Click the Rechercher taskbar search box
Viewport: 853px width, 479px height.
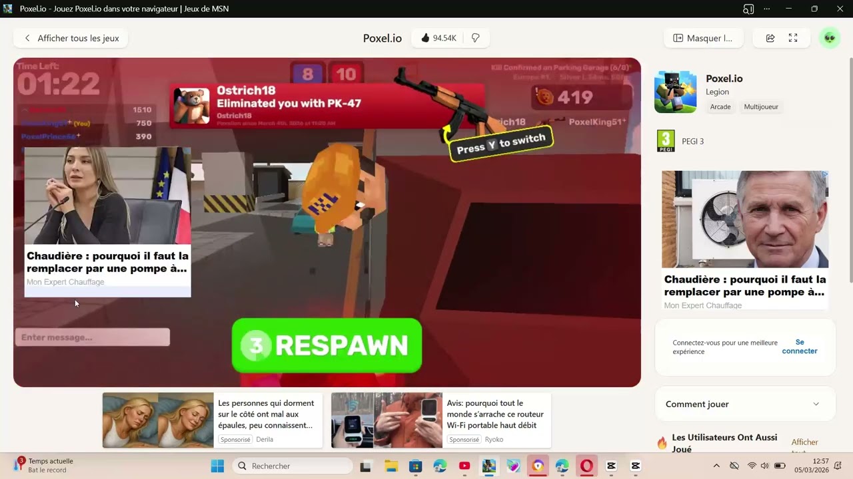pyautogui.click(x=293, y=466)
